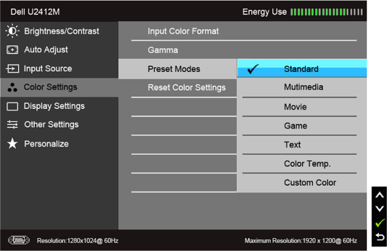Select Color Settings menu
Viewport: 387px width, 251px height.
60,88
